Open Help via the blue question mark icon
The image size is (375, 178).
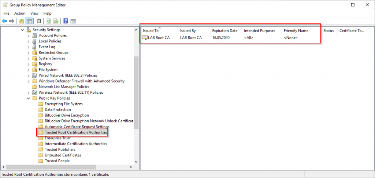66,21
